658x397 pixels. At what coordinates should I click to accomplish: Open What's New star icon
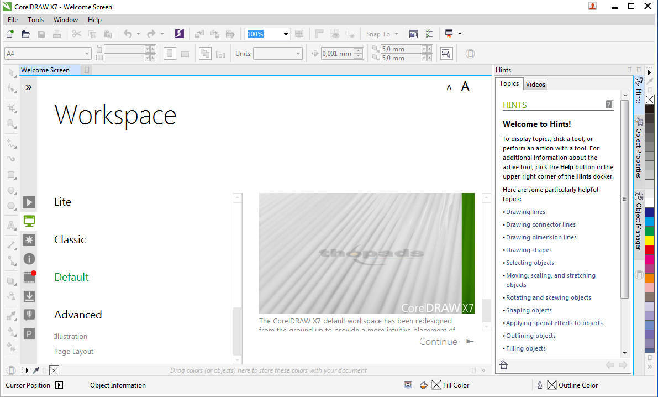click(29, 240)
